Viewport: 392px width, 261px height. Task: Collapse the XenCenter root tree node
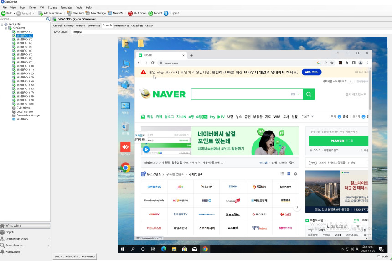click(2, 24)
